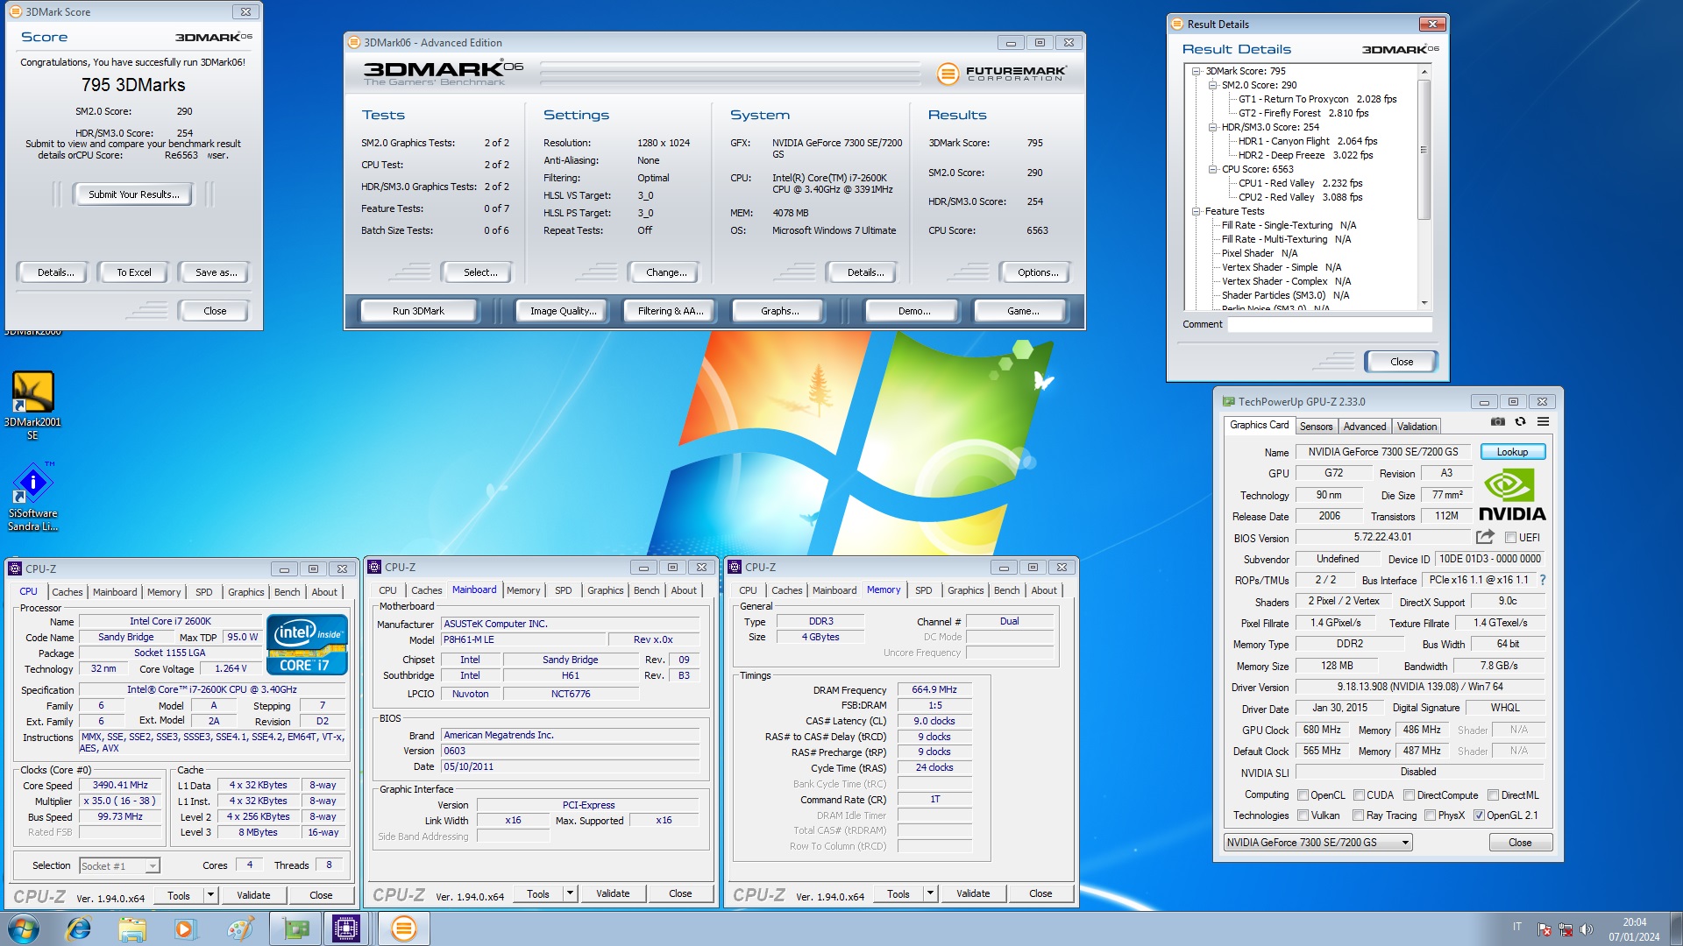Image resolution: width=1683 pixels, height=946 pixels.
Task: Click the NVIDIA logo in GPU-Z
Action: [x=1512, y=495]
